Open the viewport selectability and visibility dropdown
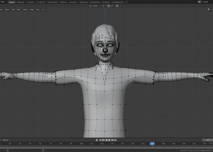213x152 pixels. [209, 9]
